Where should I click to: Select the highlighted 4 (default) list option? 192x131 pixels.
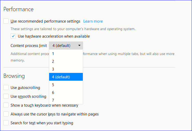61,77
